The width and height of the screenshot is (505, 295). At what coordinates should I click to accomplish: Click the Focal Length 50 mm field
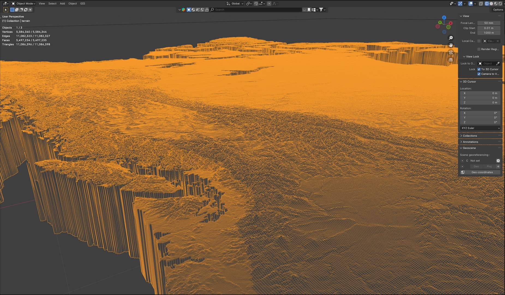tap(489, 23)
